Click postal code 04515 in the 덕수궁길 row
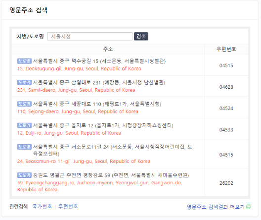The image size is (261, 220). (x=226, y=65)
